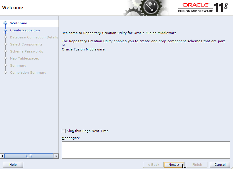Click the sidebar scroll right arrow
The height and width of the screenshot is (169, 233).
56,156
